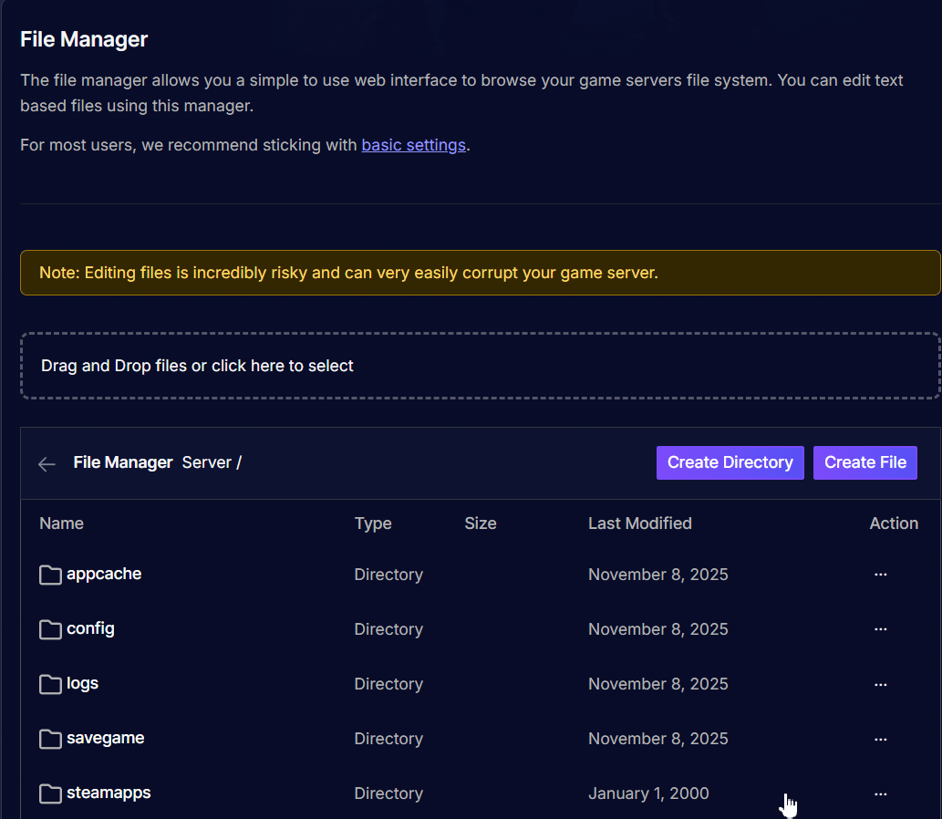Click the Create File button
This screenshot has width=942, height=819.
(x=864, y=462)
